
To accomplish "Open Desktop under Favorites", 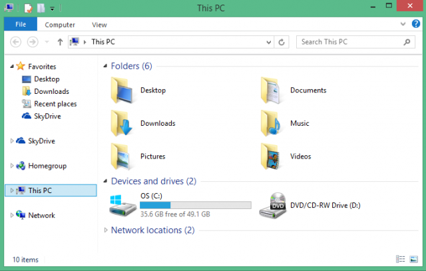I will pyautogui.click(x=47, y=79).
